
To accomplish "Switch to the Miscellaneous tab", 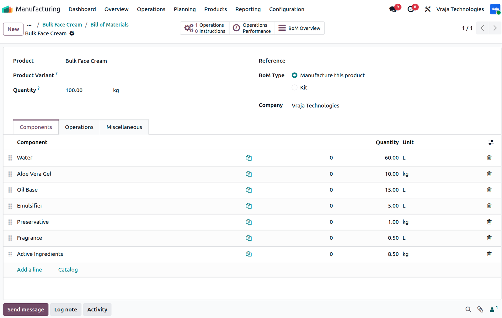I will (x=124, y=127).
